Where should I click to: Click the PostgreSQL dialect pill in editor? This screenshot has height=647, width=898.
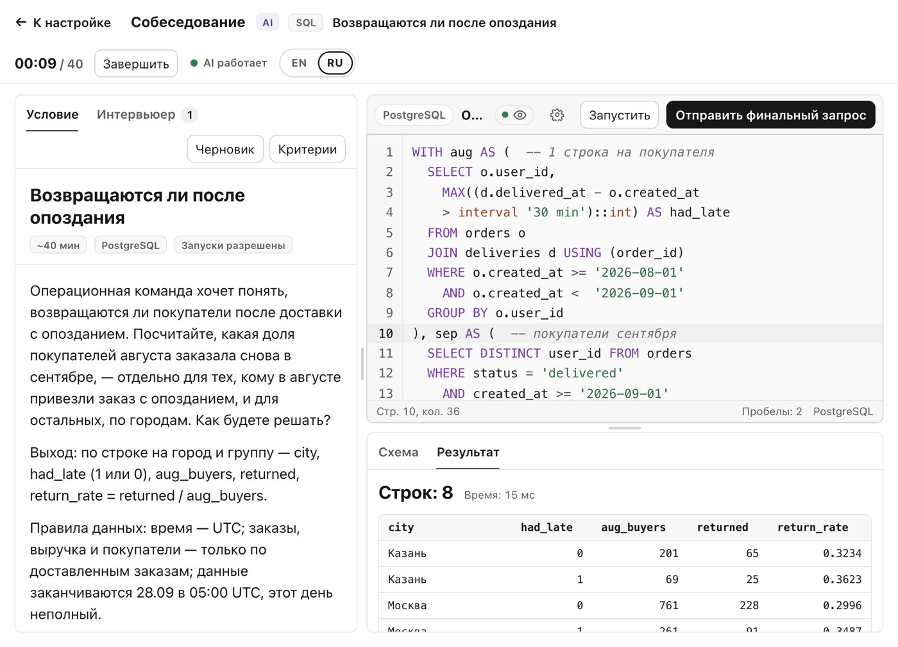pyautogui.click(x=414, y=115)
